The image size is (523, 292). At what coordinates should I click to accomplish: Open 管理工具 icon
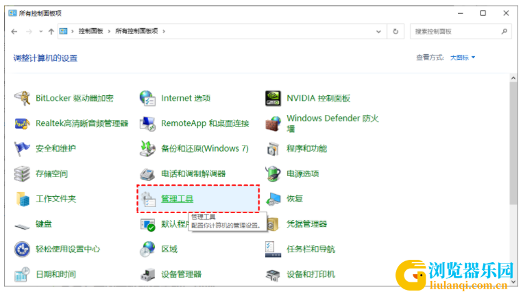click(147, 199)
